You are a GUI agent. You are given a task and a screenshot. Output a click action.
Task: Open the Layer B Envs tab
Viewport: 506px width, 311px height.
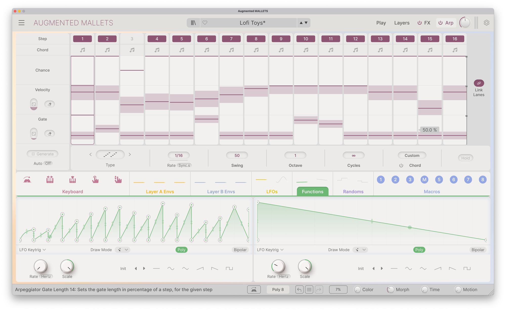pos(221,192)
